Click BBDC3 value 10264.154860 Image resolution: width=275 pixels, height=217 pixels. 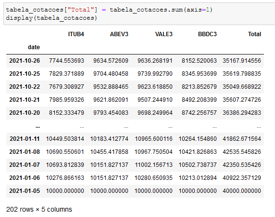pyautogui.click(x=198, y=139)
